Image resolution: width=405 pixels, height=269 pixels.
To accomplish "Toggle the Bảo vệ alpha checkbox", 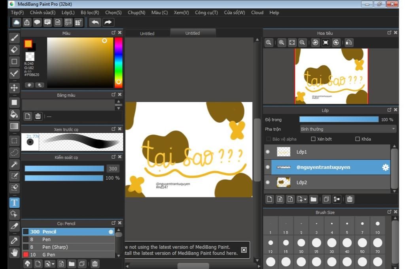I will tap(269, 139).
